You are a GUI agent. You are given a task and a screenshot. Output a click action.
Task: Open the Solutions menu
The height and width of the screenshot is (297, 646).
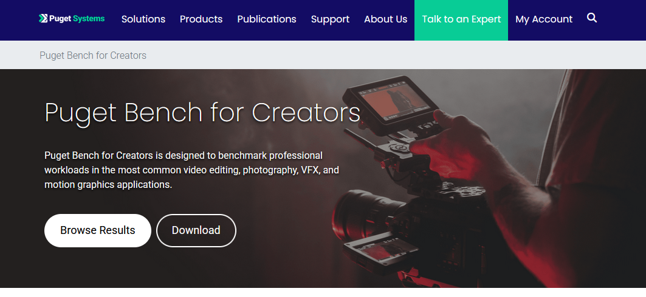143,19
